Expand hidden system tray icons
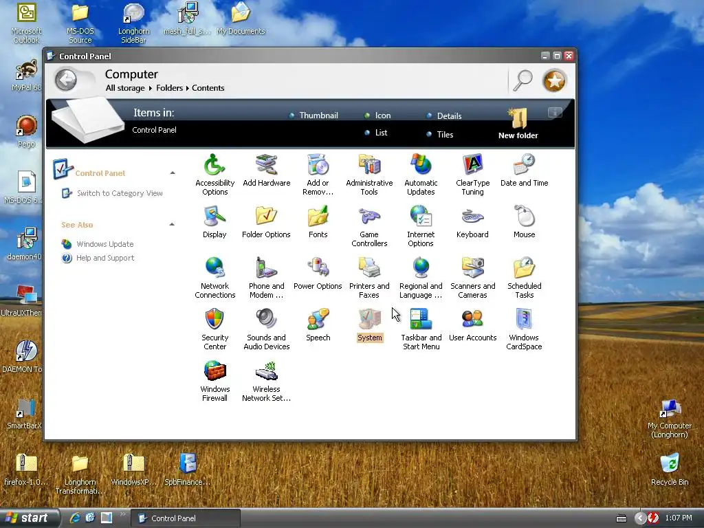The width and height of the screenshot is (704, 528). click(640, 518)
